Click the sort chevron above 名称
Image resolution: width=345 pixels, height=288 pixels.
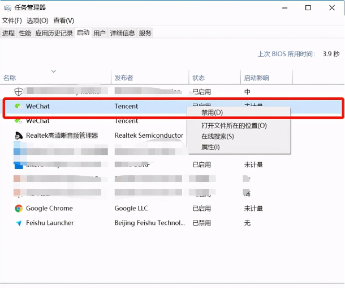click(54, 71)
